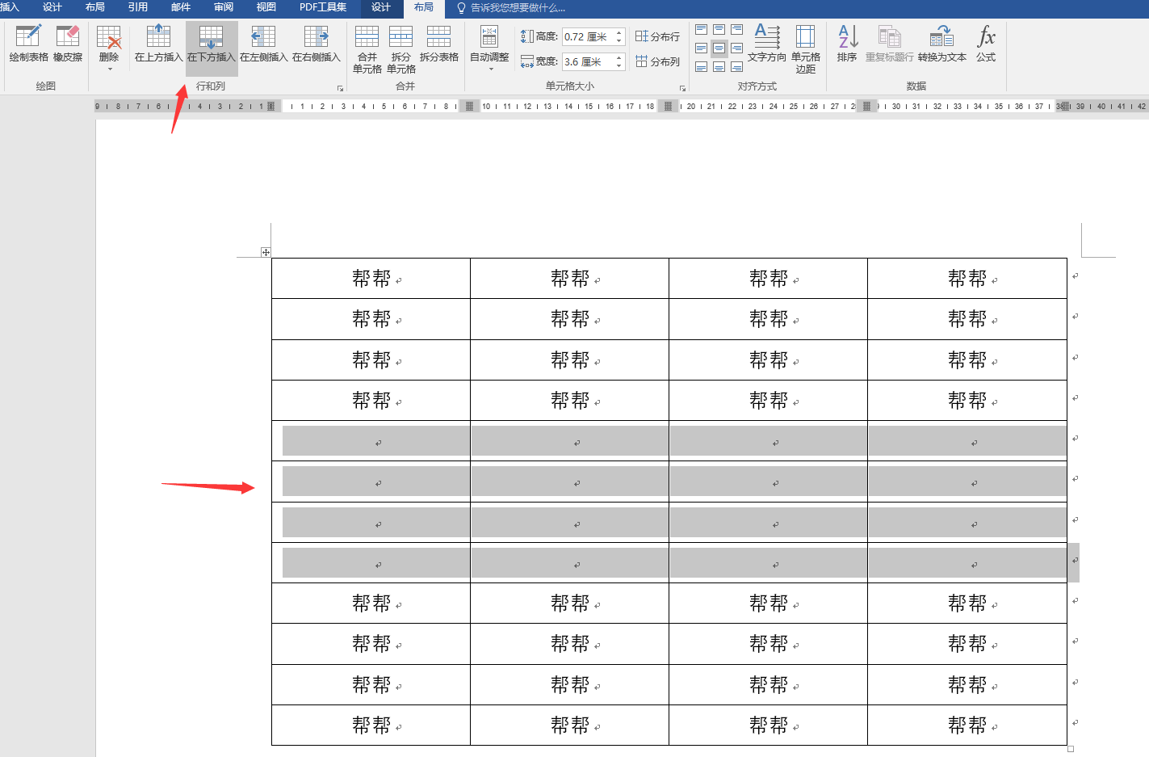Open the 行和列 group dialog launcher
This screenshot has width=1149, height=757.
coord(340,88)
